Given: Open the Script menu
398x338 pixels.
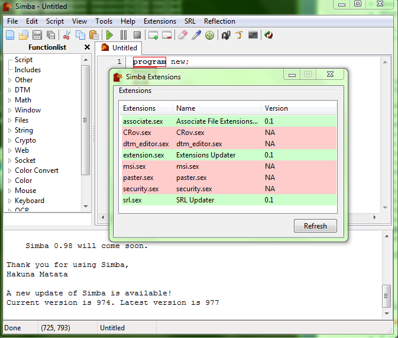Looking at the screenshot, I should click(55, 21).
